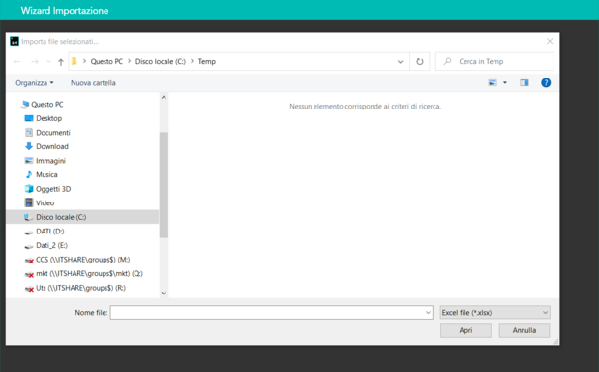Viewport: 599px width, 372px height.
Task: Select Uts network drive (R:)
Action: coord(80,288)
